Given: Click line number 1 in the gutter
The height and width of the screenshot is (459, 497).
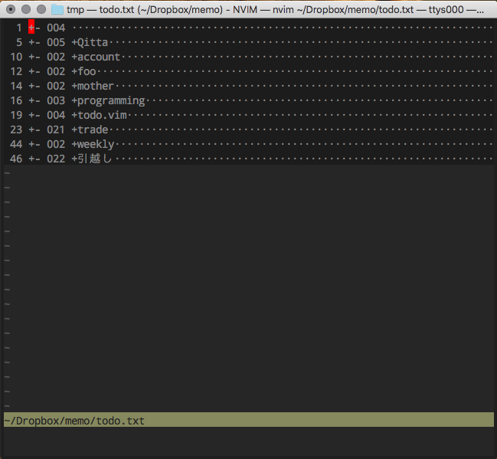Looking at the screenshot, I should point(19,28).
